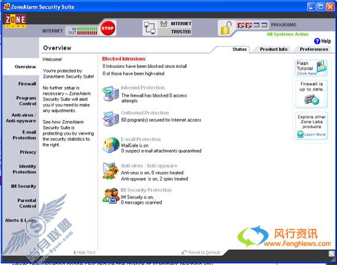
Task: Open the Privacy panel
Action: click(x=28, y=152)
